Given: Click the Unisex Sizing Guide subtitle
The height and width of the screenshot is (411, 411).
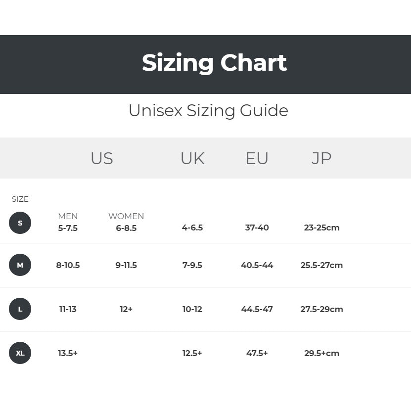Looking at the screenshot, I should 208,110.
